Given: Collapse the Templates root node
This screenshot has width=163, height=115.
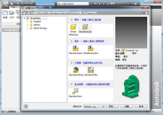Looking at the screenshot, I should click(24, 18).
